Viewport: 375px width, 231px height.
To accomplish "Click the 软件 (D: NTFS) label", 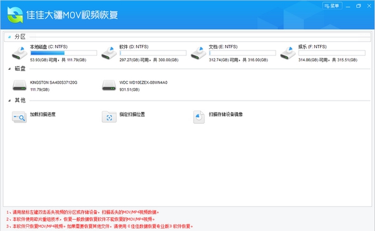I will click(134, 47).
